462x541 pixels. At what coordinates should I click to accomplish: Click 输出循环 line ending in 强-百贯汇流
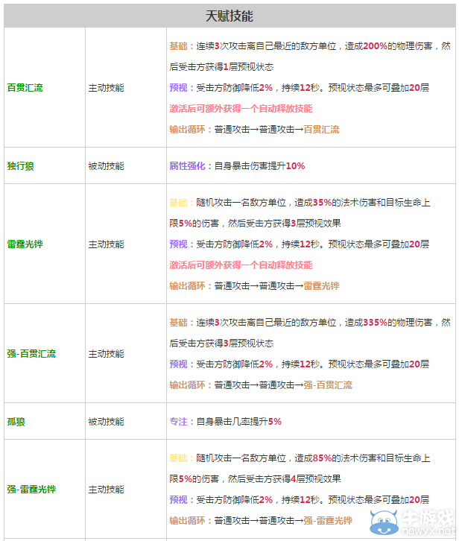tap(261, 385)
